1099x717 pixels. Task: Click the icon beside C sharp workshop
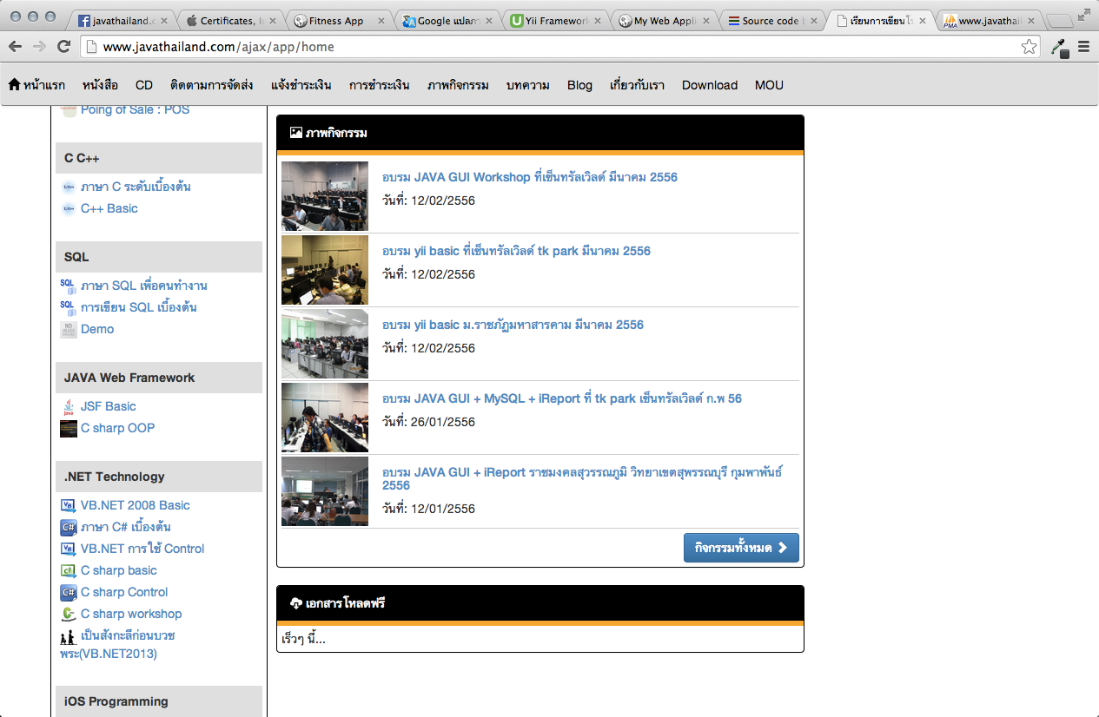tap(69, 614)
